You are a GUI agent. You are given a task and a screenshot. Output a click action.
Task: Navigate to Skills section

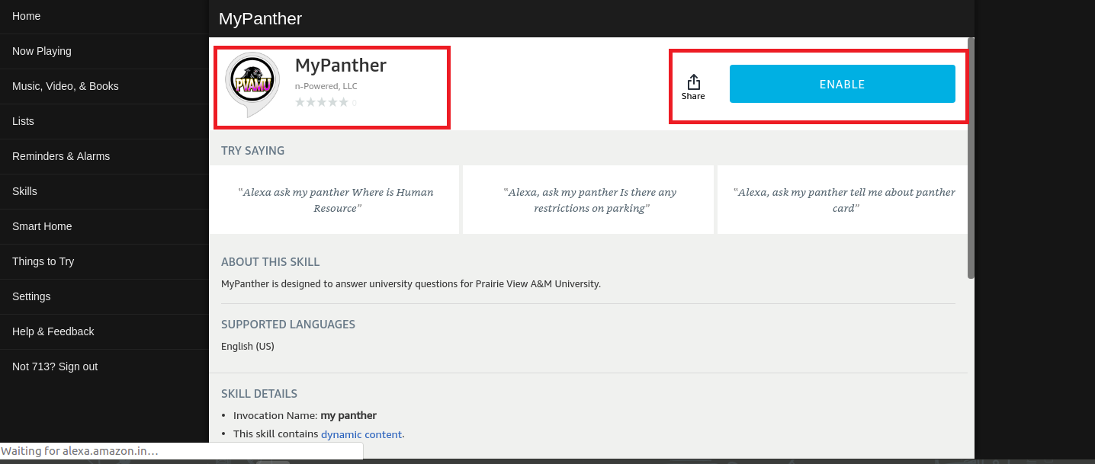point(104,191)
